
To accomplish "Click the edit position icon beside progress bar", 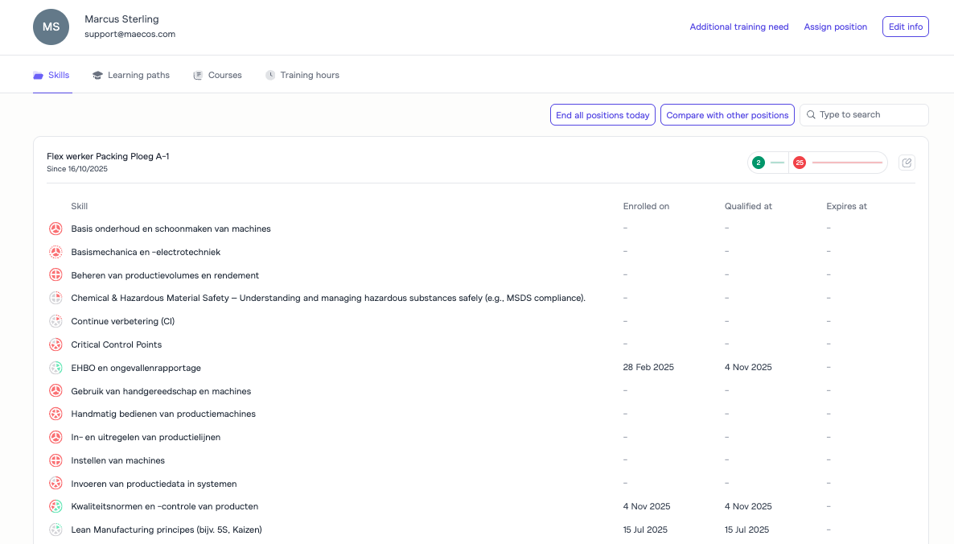I will point(907,163).
